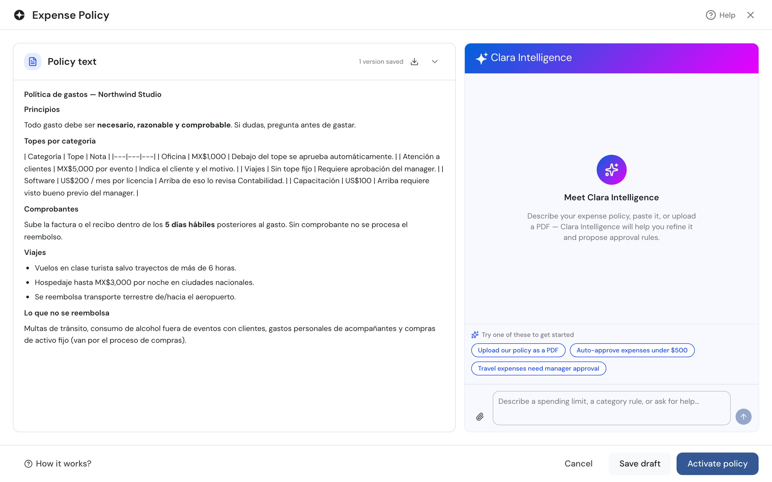Click the 'Meet Clara Intelligence' title
The width and height of the screenshot is (772, 482).
(x=611, y=197)
